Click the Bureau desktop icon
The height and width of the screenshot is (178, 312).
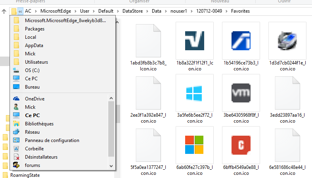click(x=16, y=87)
